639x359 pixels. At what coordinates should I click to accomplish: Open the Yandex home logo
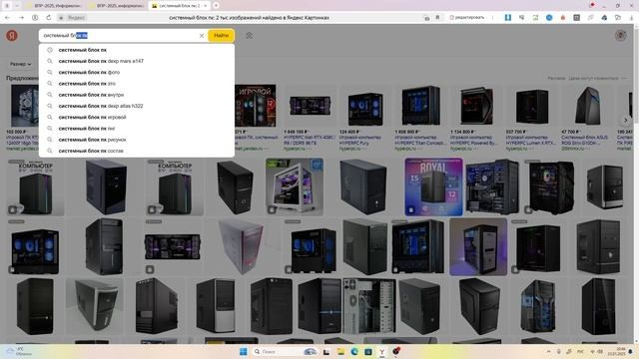pos(12,36)
